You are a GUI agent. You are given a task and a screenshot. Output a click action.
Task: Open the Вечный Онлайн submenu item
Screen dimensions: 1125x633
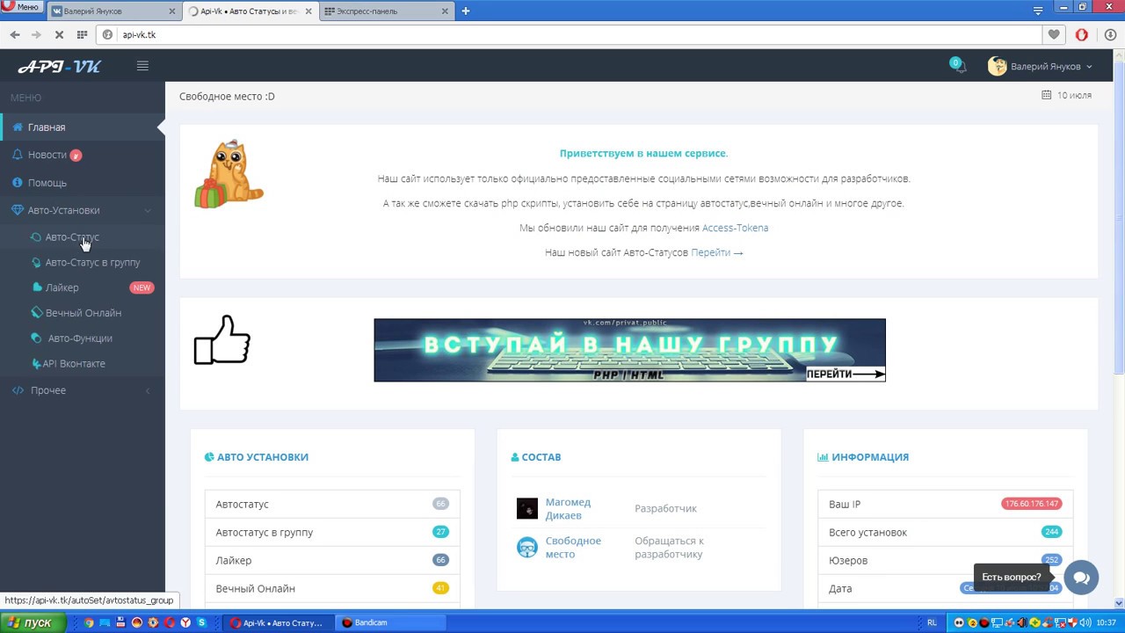tap(82, 313)
